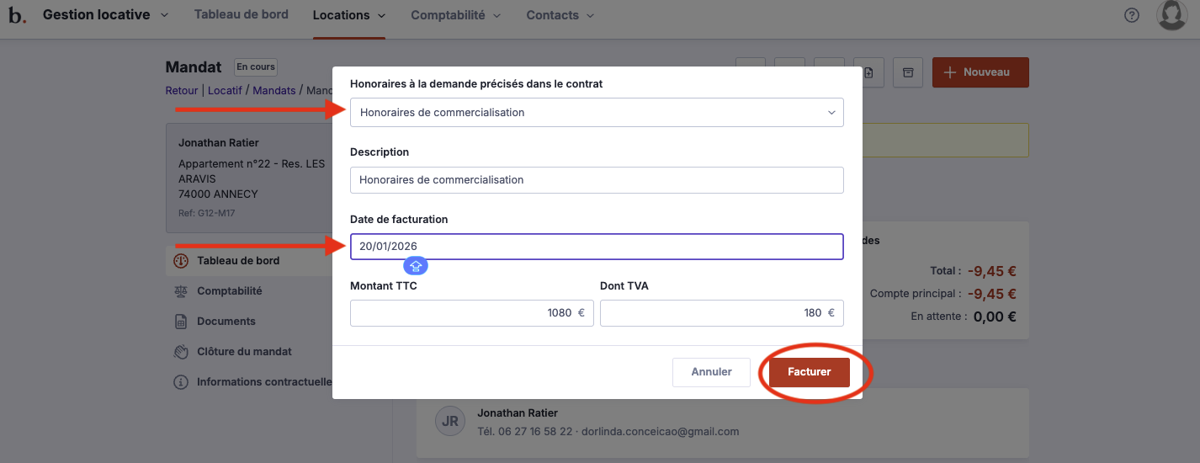Click the Annuler button
The height and width of the screenshot is (463, 1200).
click(x=711, y=372)
